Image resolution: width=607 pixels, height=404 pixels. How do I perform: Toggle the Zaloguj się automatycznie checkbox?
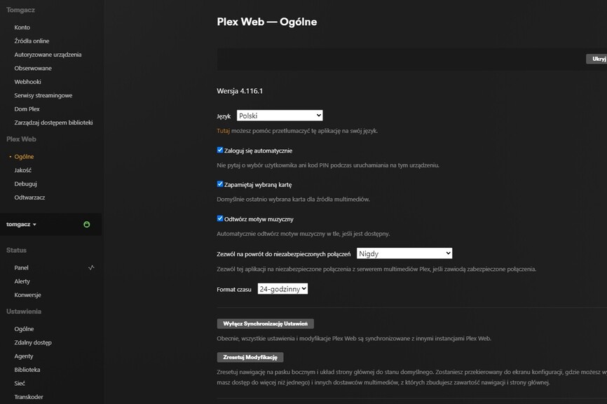point(220,150)
